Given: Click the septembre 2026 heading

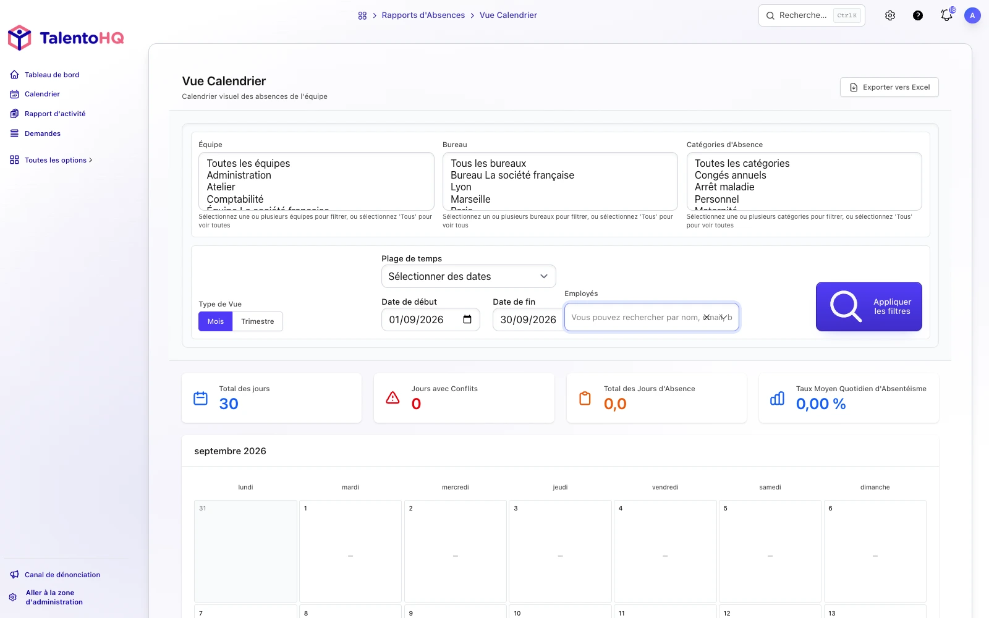Looking at the screenshot, I should [x=230, y=451].
